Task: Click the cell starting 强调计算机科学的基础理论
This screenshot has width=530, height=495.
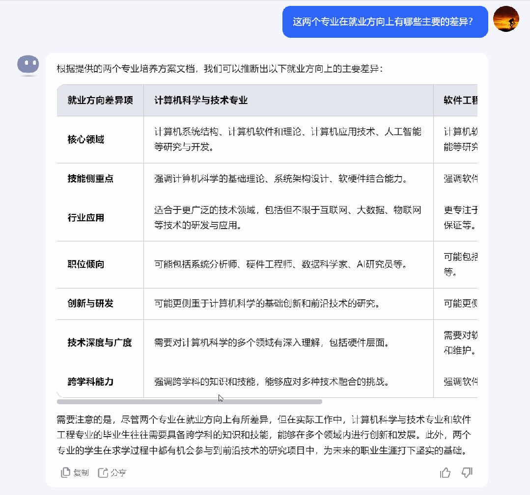Action: coord(288,179)
